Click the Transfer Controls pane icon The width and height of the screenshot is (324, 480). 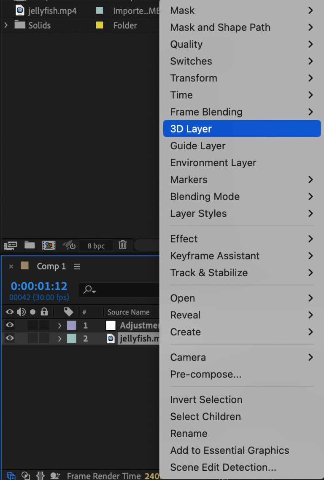25,475
